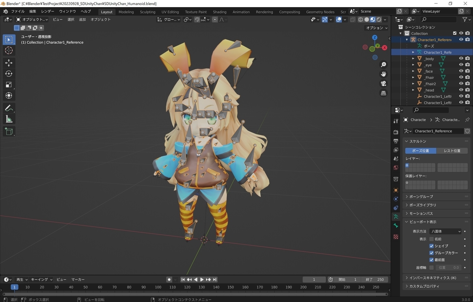The image size is (473, 302).
Task: Click the timeline scrollbar below the frame numbers
Action: (x=195, y=294)
